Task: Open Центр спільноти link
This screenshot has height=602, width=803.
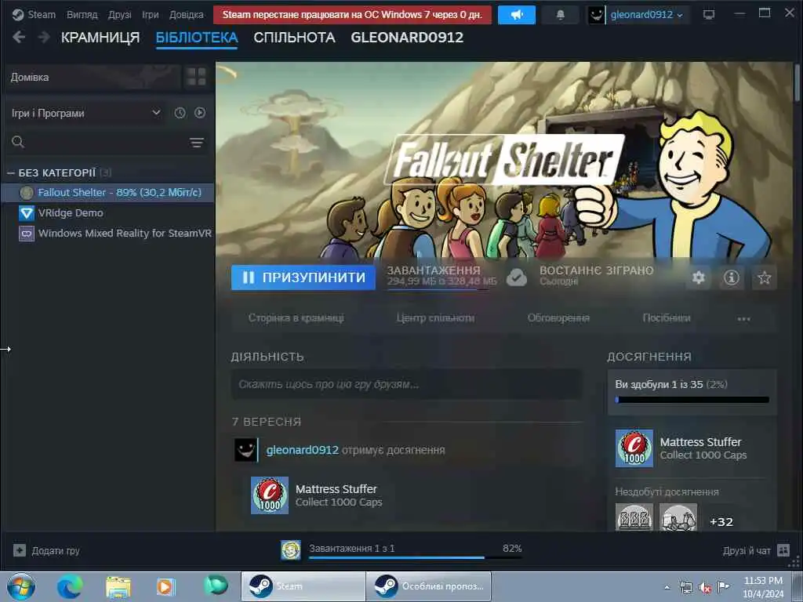Action: coord(435,318)
